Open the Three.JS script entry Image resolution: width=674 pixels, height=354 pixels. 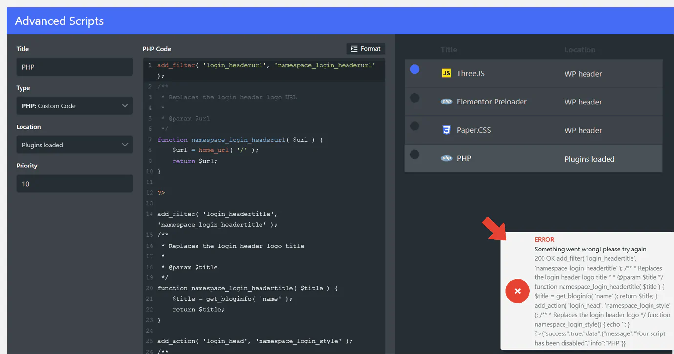(471, 74)
